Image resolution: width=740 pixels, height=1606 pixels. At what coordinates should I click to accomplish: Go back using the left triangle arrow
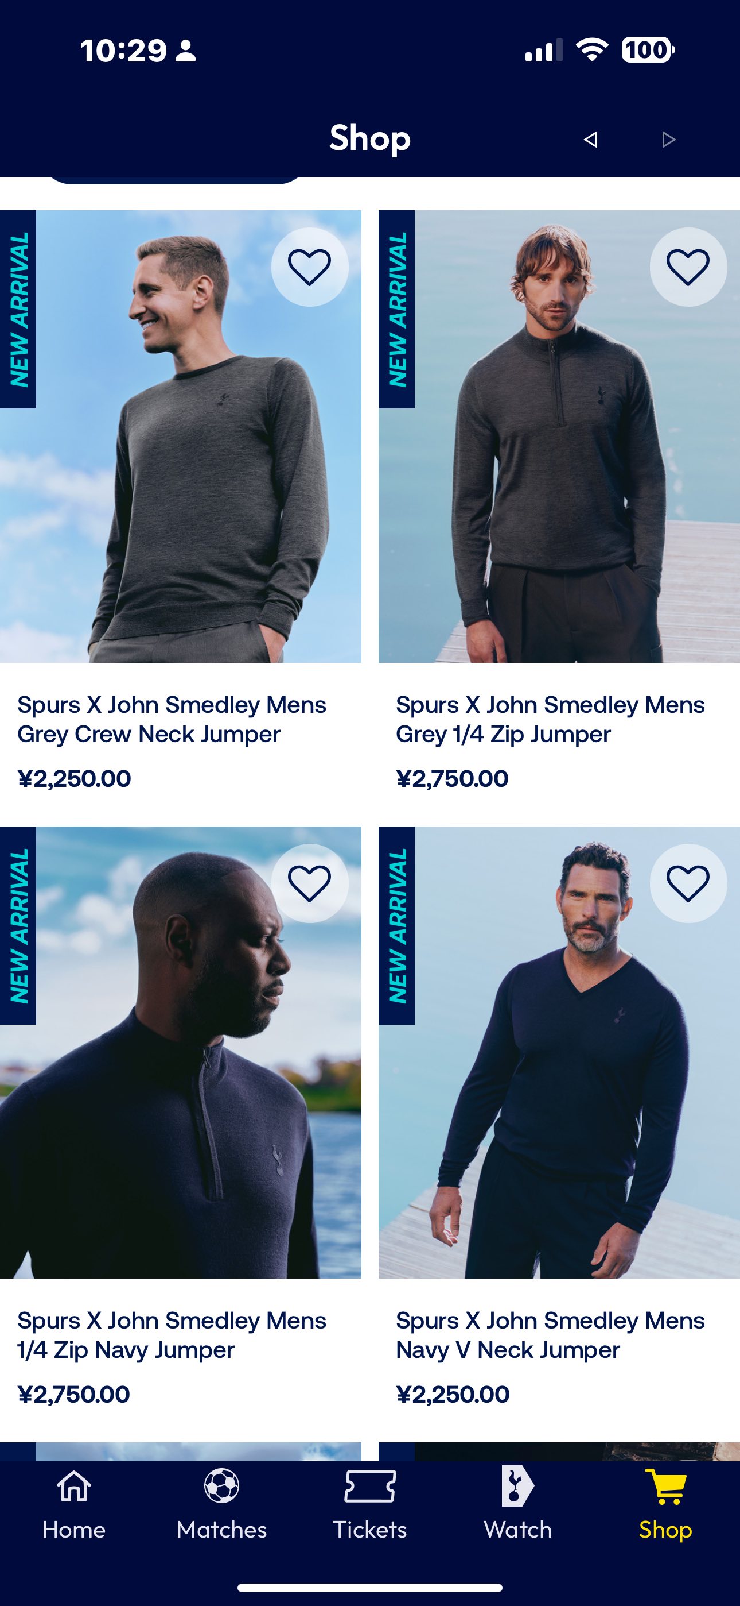(x=590, y=139)
